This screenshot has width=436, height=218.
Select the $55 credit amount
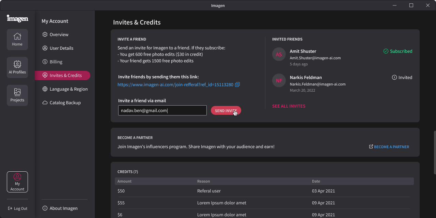coord(121,203)
